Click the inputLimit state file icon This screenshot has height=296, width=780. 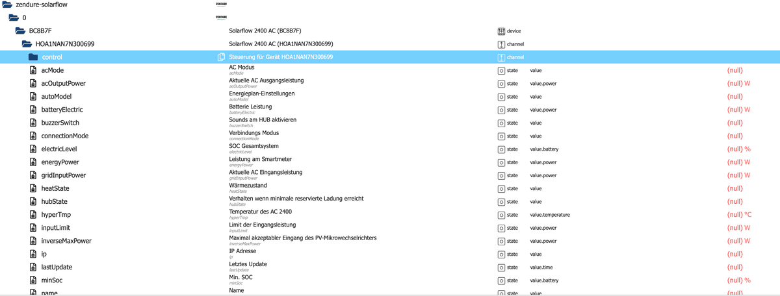(x=33, y=228)
